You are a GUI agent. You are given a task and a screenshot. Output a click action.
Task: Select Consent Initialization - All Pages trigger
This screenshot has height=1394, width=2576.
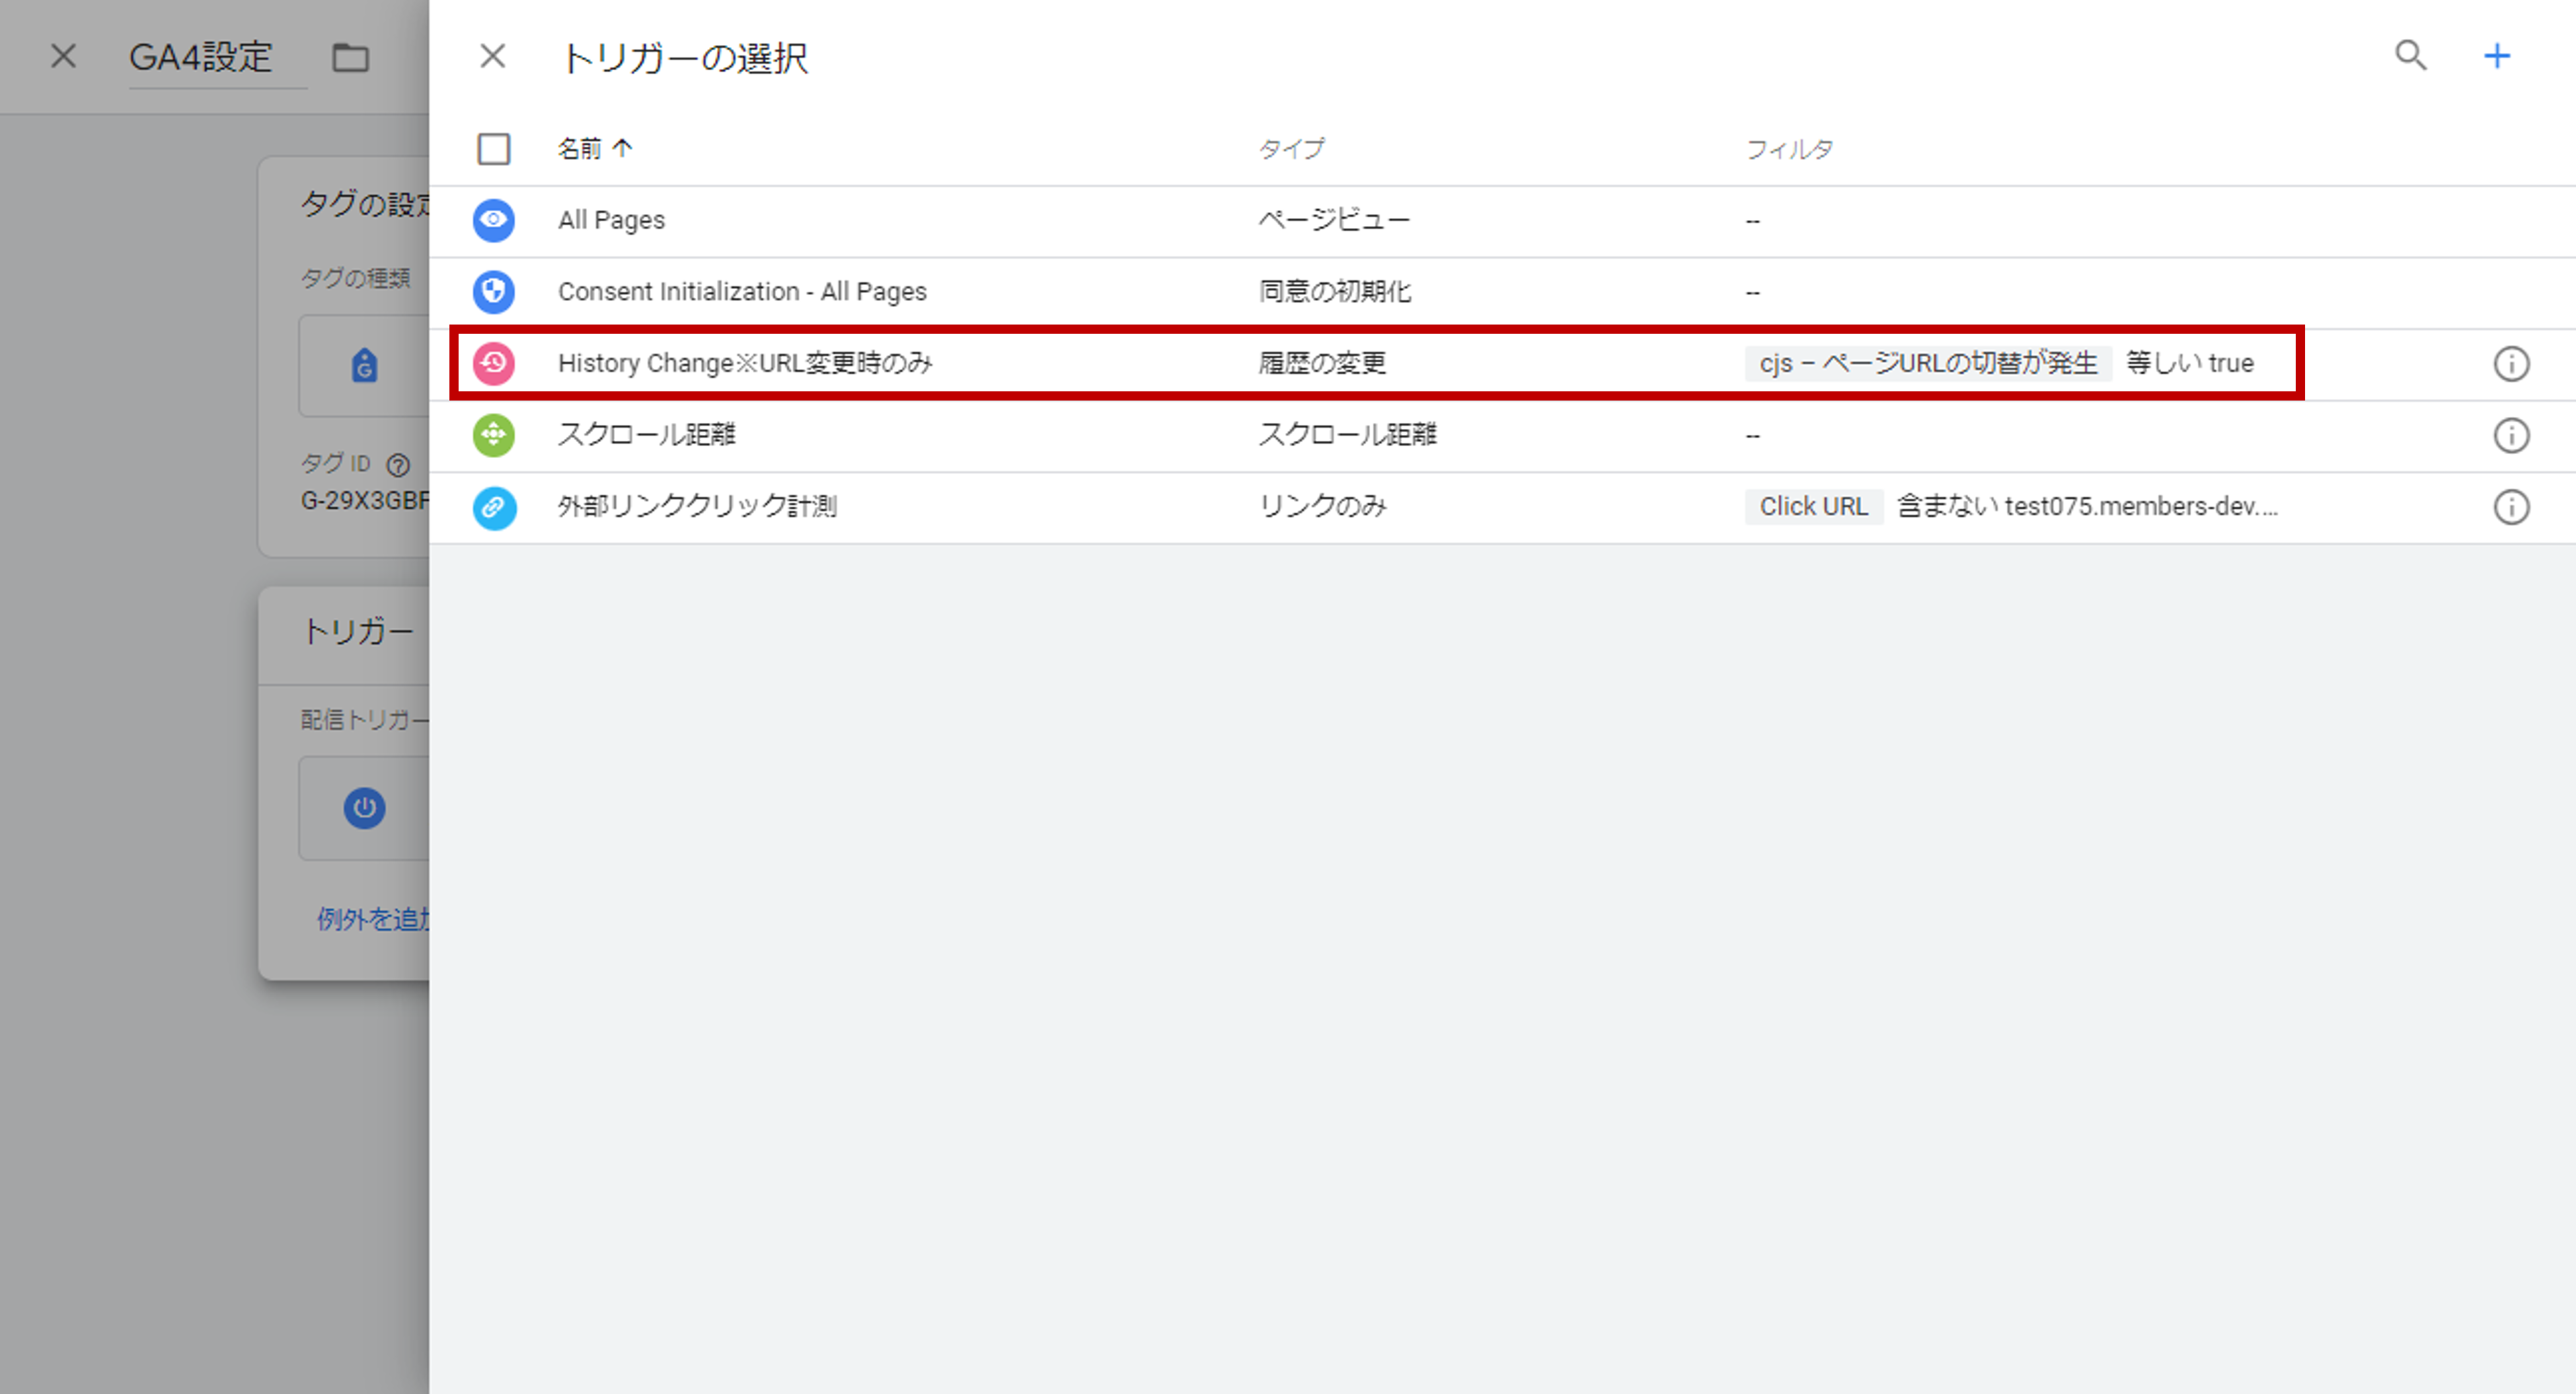pyautogui.click(x=742, y=292)
